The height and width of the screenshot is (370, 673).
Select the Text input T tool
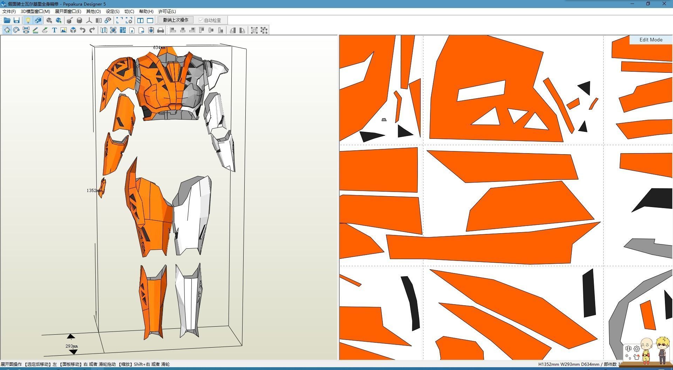pos(54,30)
